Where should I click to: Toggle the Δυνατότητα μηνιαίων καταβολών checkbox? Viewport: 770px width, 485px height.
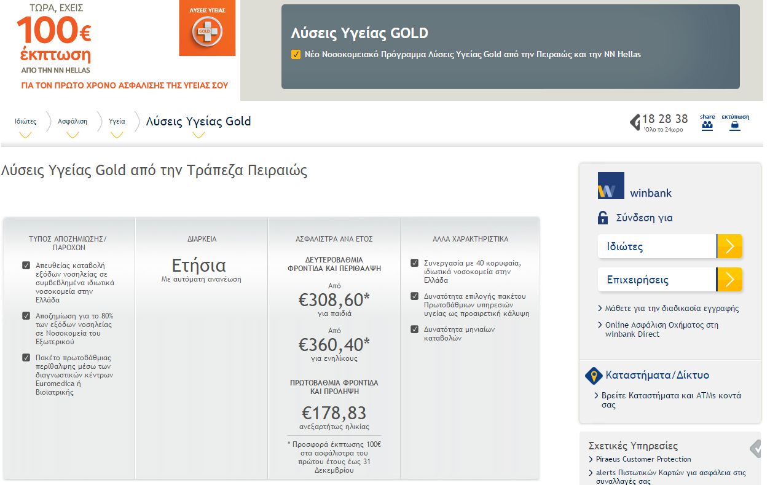[x=415, y=329]
